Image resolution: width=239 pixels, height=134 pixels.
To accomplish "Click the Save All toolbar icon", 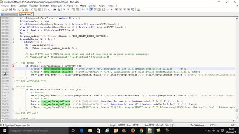I will tap(15, 10).
